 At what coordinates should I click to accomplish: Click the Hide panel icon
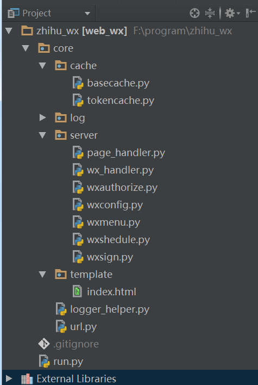point(250,13)
